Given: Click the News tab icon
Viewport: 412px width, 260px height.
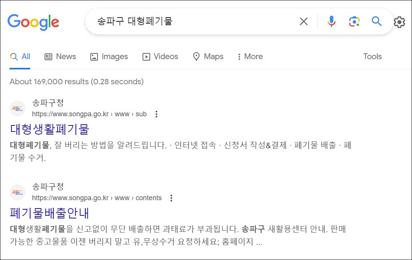Looking at the screenshot, I should coord(48,56).
